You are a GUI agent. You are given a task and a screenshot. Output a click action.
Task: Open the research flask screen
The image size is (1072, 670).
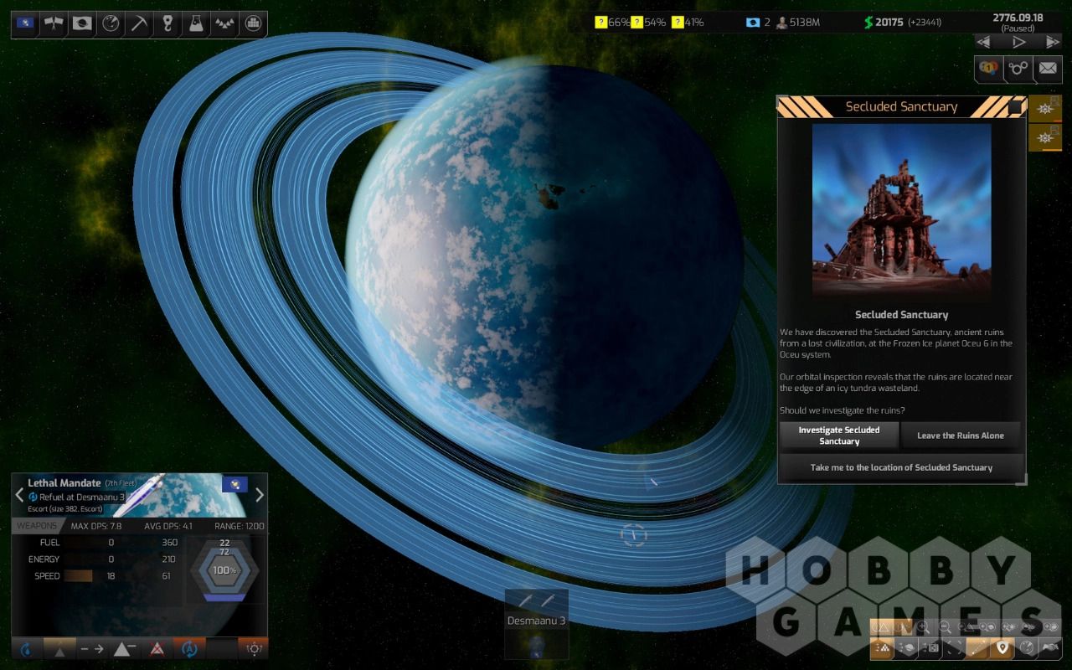(196, 23)
